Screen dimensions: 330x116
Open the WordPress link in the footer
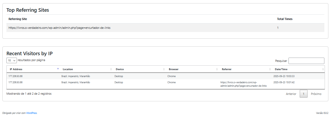32,113
